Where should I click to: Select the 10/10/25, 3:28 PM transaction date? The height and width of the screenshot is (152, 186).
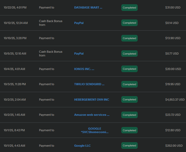pyautogui.click(x=15, y=38)
